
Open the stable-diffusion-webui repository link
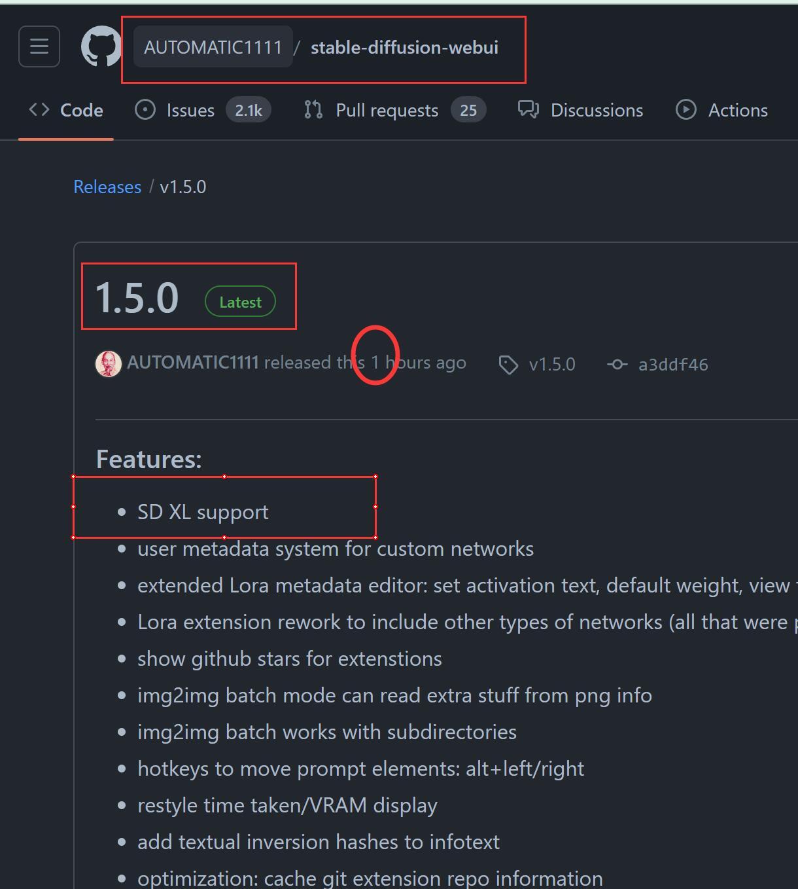point(404,47)
